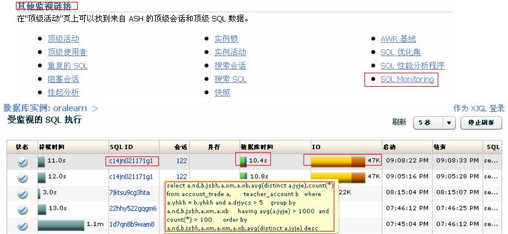The image size is (508, 234).
Task: Open the SQL Monitoring link
Action: 407,79
